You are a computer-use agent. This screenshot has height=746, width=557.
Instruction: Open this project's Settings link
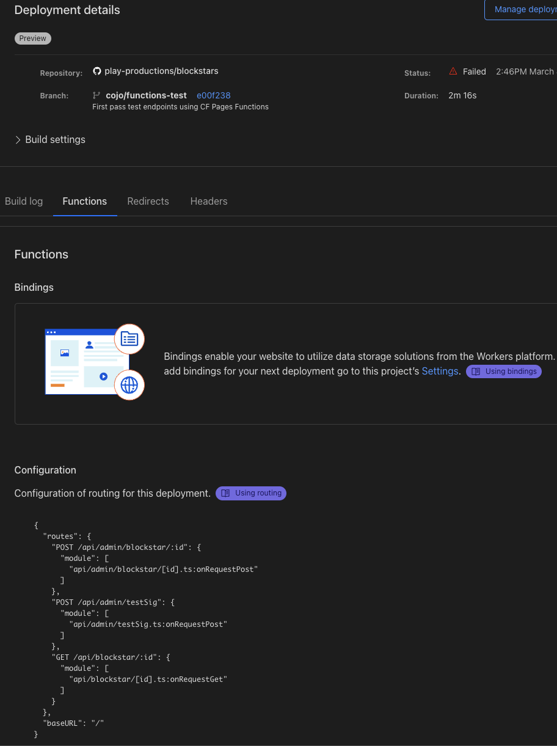click(439, 371)
